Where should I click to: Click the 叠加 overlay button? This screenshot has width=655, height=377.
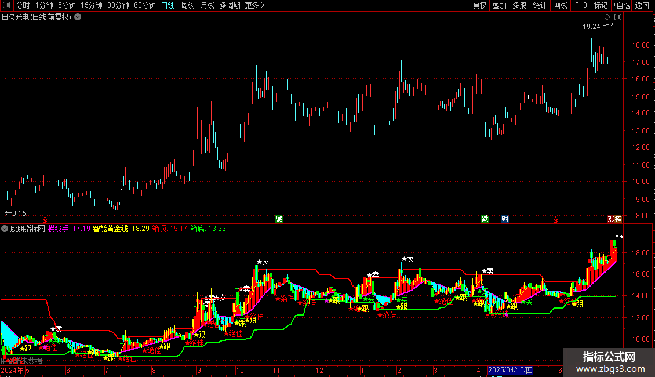[500, 5]
